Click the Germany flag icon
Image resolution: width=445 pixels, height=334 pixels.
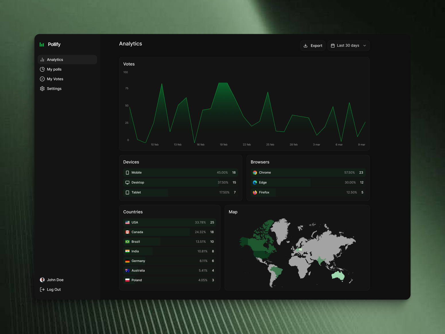tap(127, 261)
